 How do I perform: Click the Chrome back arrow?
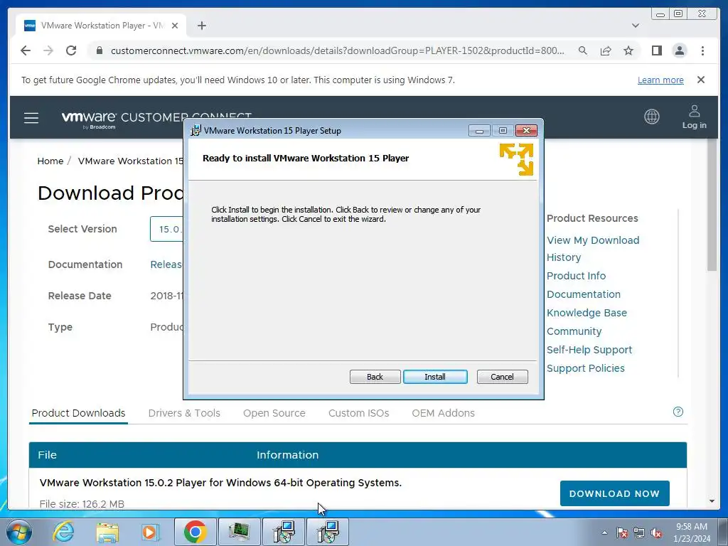pyautogui.click(x=26, y=50)
